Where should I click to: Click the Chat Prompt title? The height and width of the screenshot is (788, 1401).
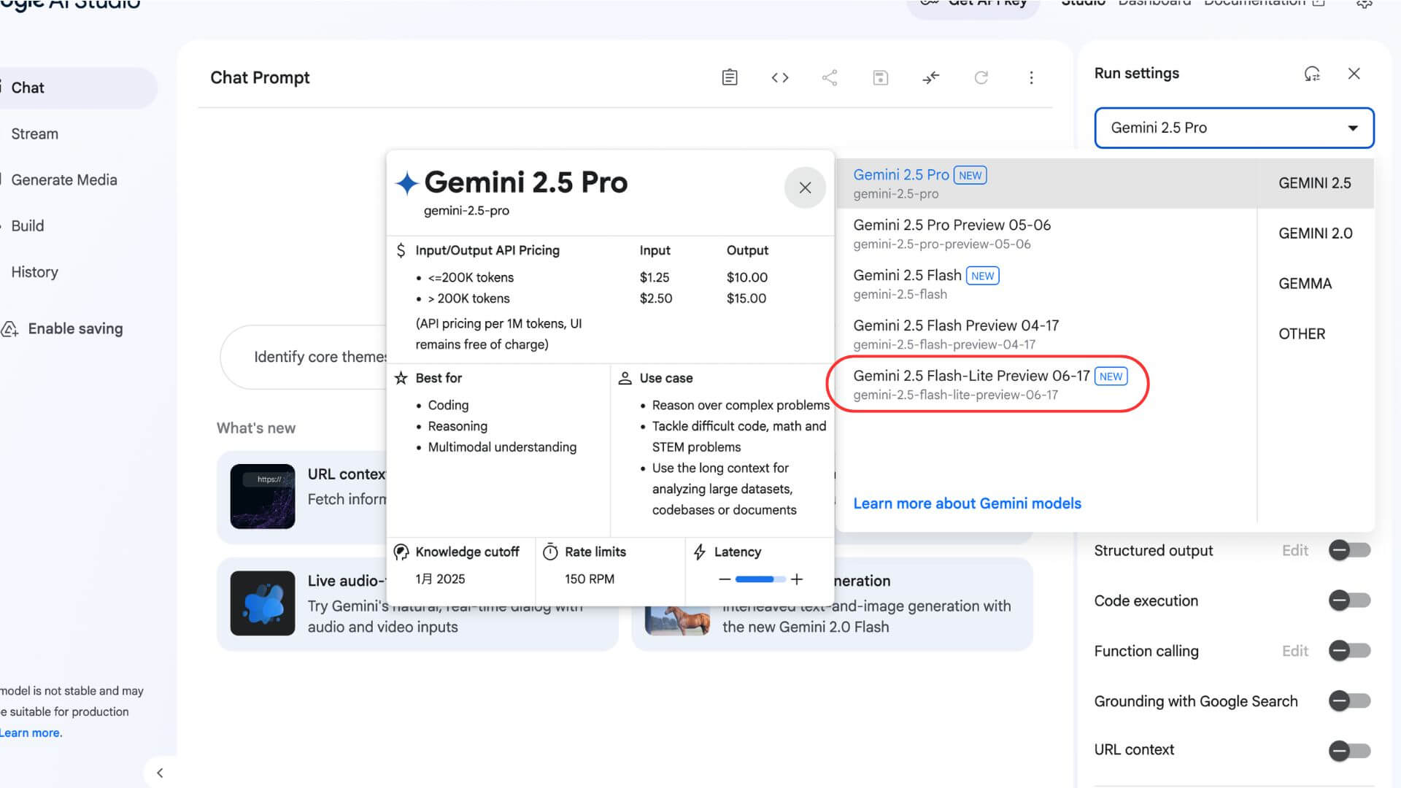coord(260,77)
